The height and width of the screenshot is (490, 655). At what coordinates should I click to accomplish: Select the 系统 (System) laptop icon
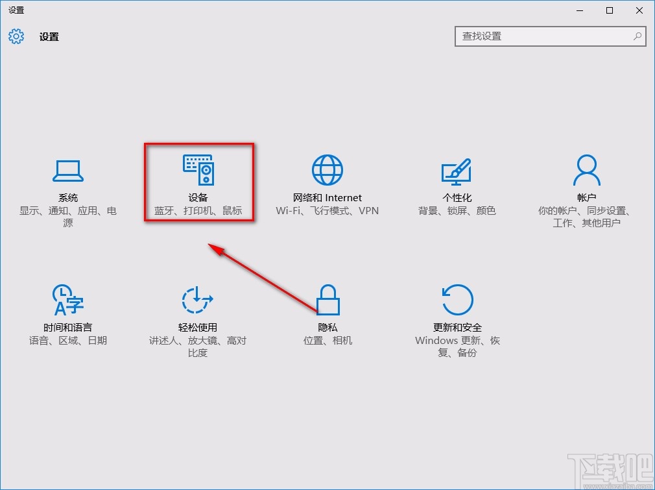pyautogui.click(x=67, y=169)
